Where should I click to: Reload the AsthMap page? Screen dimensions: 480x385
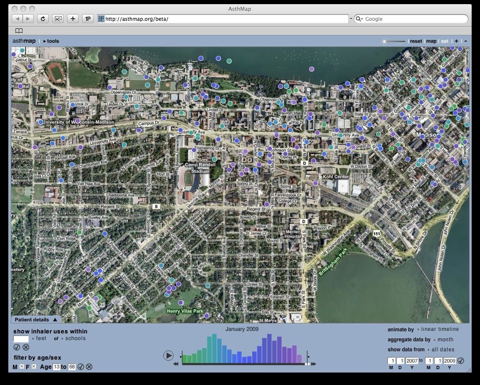(x=43, y=19)
